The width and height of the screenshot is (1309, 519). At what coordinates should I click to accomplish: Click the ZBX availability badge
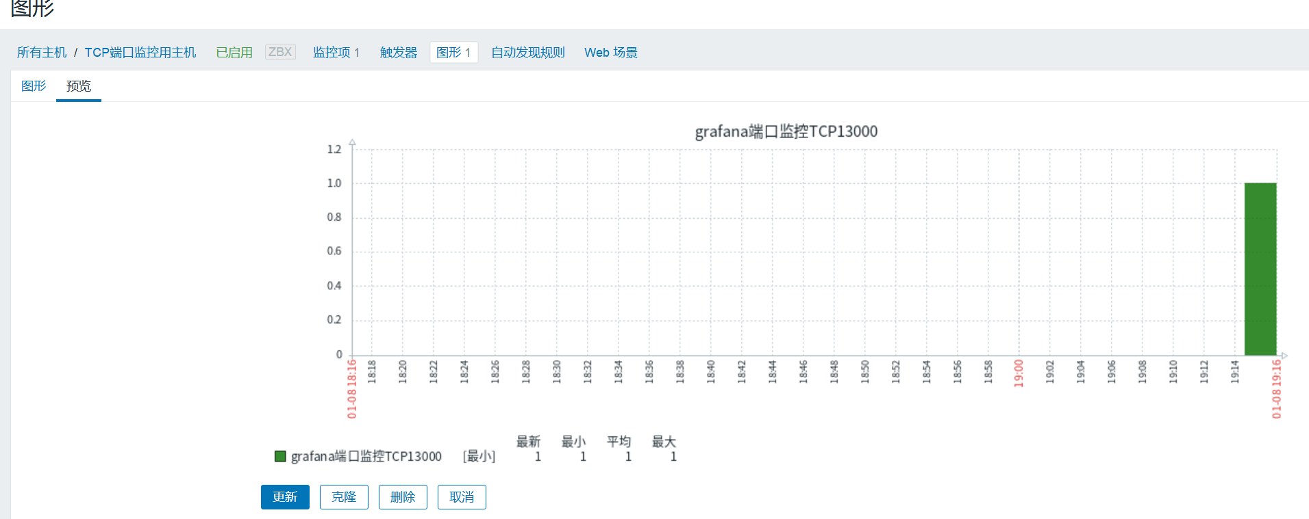click(280, 52)
